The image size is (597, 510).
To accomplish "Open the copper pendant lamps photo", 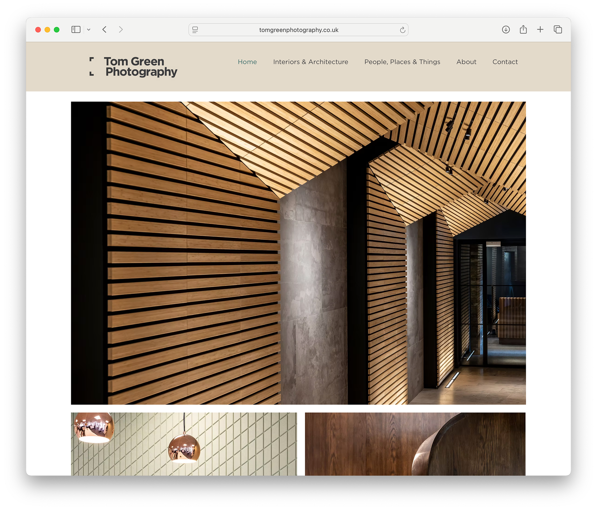I will tap(184, 443).
